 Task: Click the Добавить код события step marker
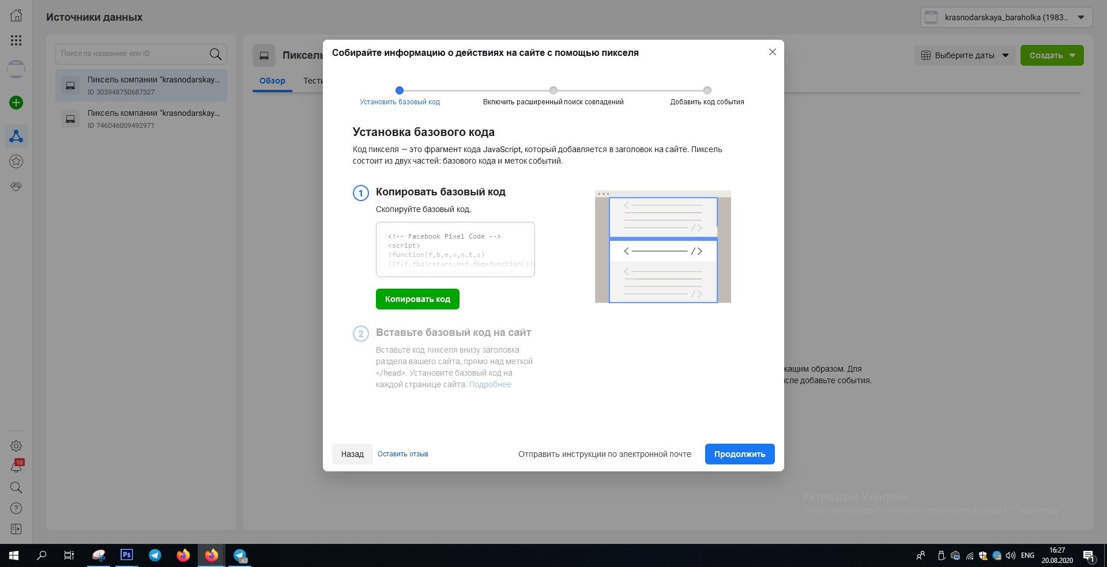point(707,90)
